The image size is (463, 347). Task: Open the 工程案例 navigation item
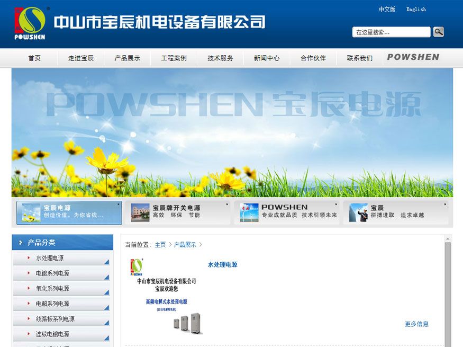pyautogui.click(x=174, y=58)
